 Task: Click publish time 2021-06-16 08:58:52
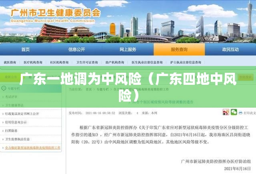pyautogui.click(x=100, y=113)
